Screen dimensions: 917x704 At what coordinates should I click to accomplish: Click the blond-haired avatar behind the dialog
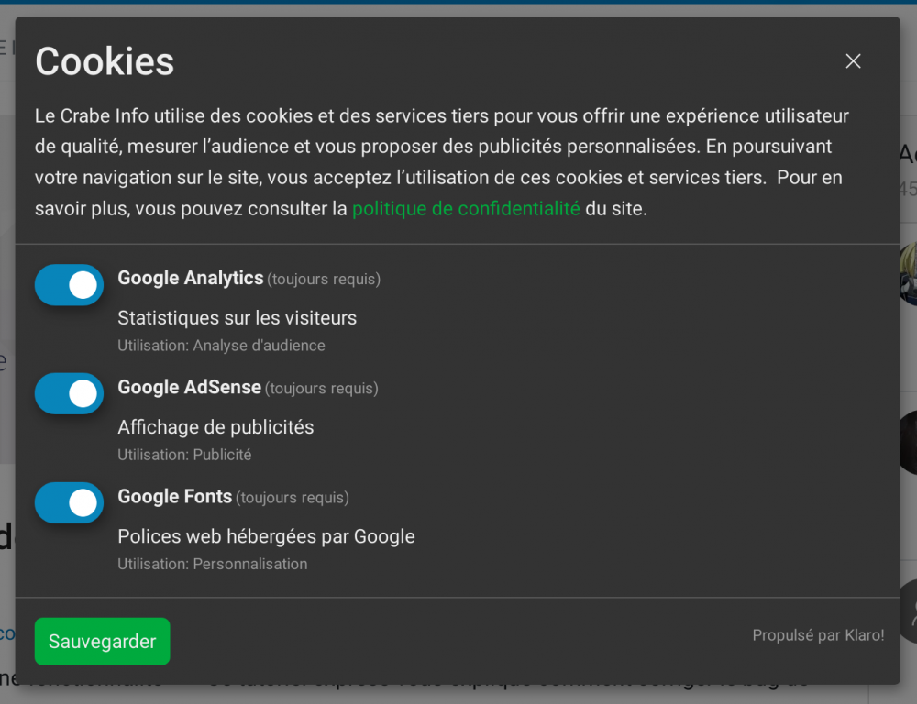click(x=908, y=272)
